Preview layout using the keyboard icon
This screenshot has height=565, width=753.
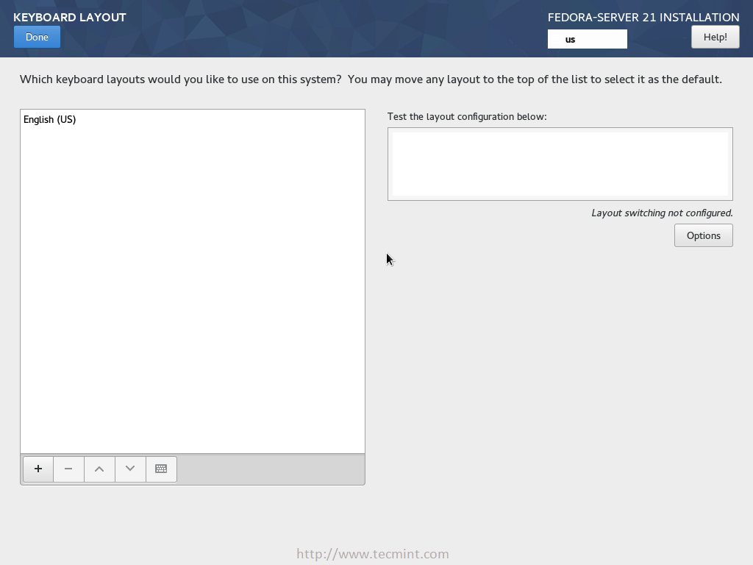161,469
